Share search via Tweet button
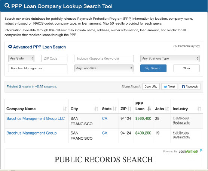Image resolution: width=208 pixels, height=171 pixels. [x=169, y=86]
